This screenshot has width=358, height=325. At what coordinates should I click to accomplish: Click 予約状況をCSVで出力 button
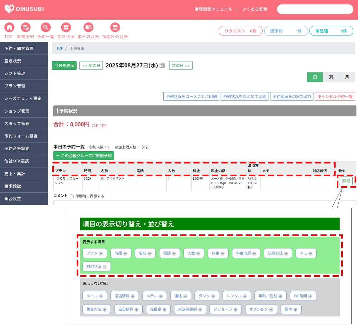tap(292, 97)
